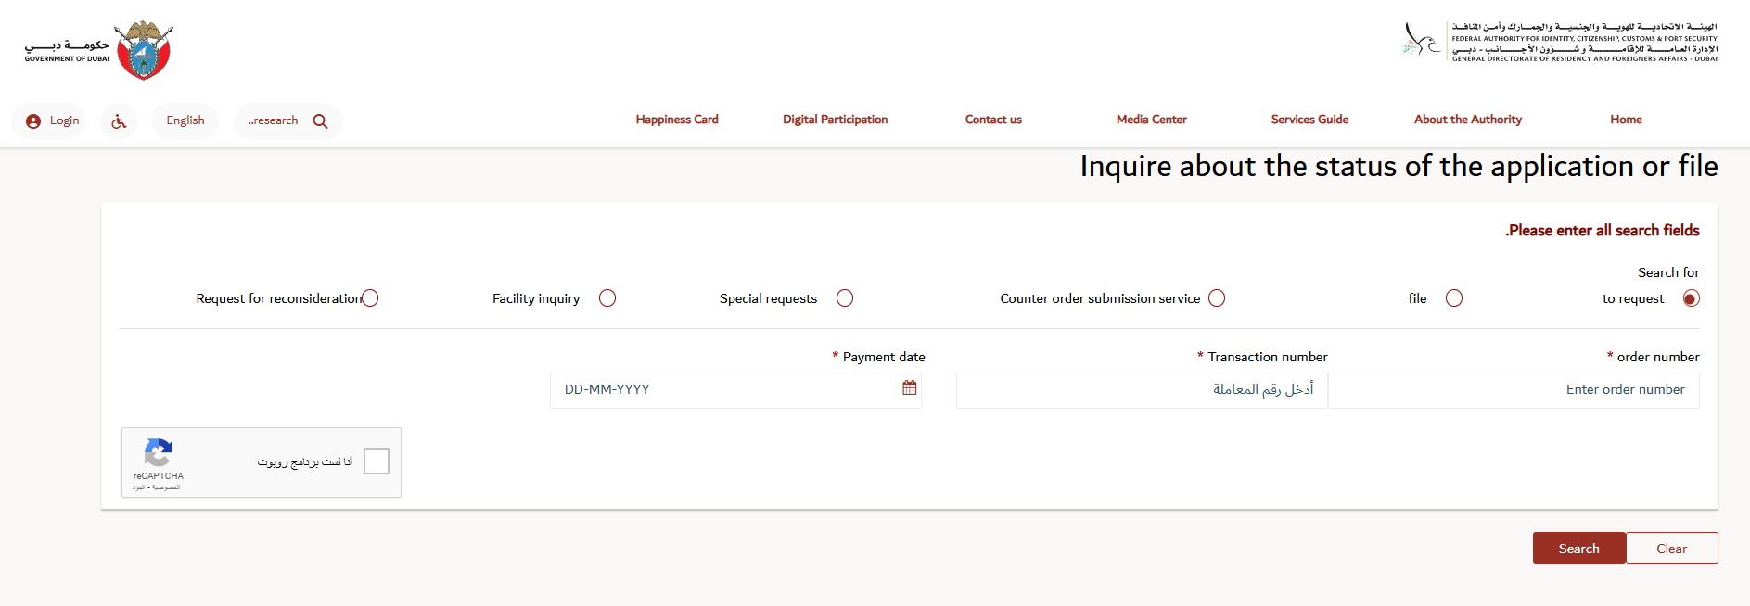Click the Government of Dubai logo
This screenshot has width=1750, height=606.
pos(98,50)
